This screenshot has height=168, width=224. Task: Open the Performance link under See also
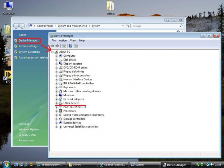26,140
